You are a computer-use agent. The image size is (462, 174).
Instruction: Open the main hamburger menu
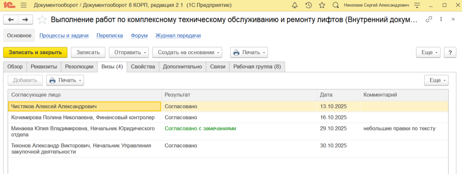(x=23, y=5)
